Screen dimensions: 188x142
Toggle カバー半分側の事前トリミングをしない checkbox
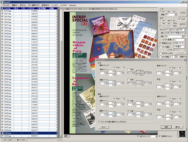99,122
